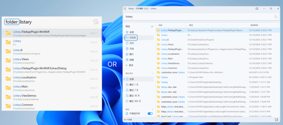Toggle the preview pane icon in the status bar
283x125 pixels.
tap(276, 120)
